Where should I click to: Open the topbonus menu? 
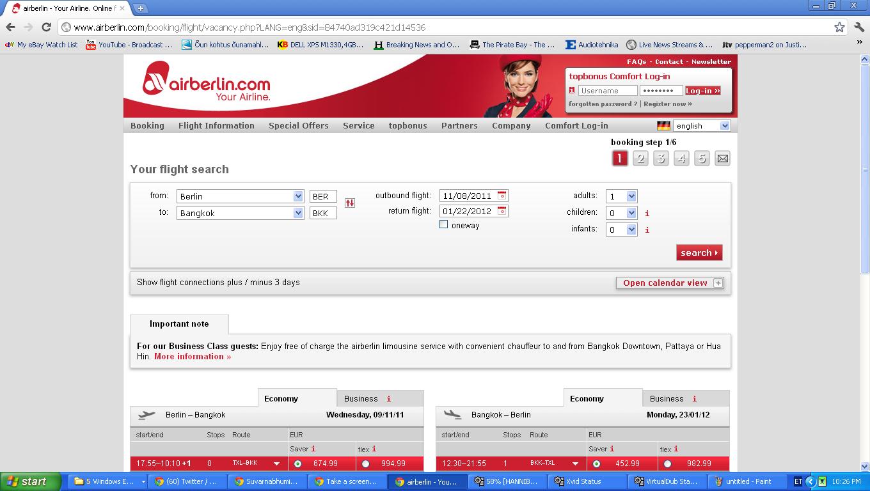pyautogui.click(x=407, y=126)
